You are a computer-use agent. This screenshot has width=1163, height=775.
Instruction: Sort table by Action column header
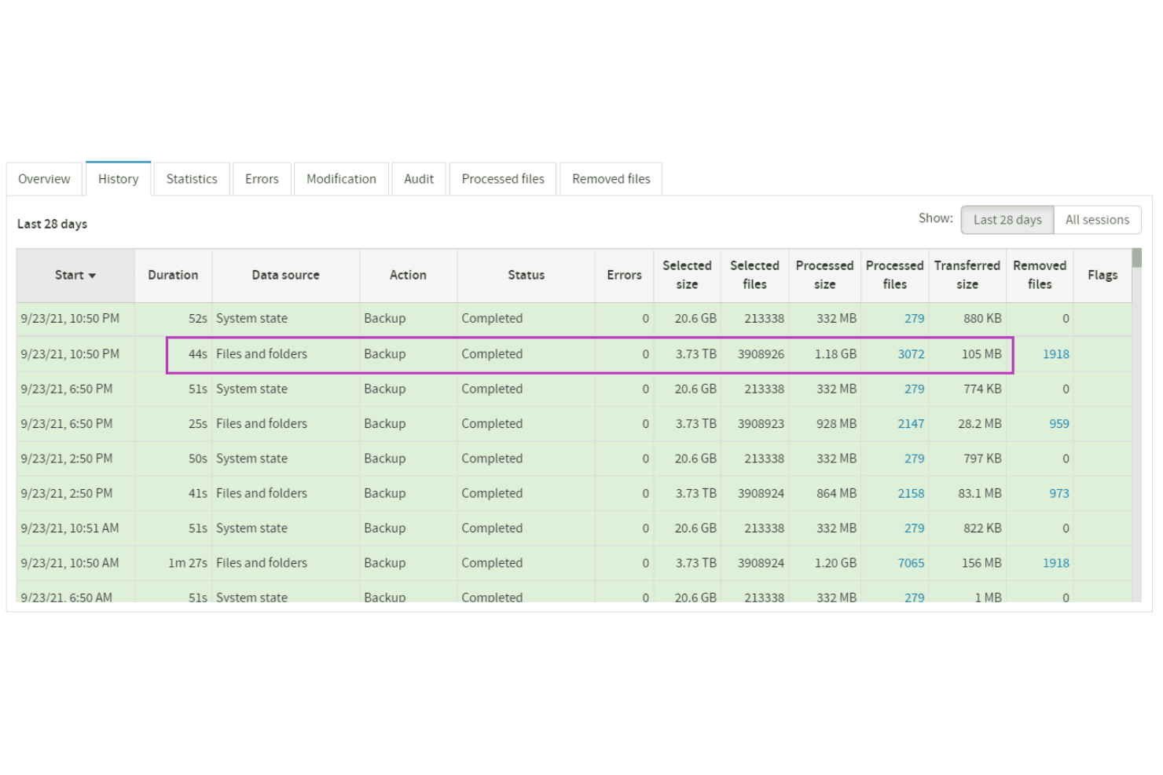pyautogui.click(x=408, y=275)
